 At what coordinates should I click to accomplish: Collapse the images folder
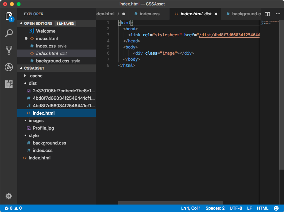click(x=25, y=120)
